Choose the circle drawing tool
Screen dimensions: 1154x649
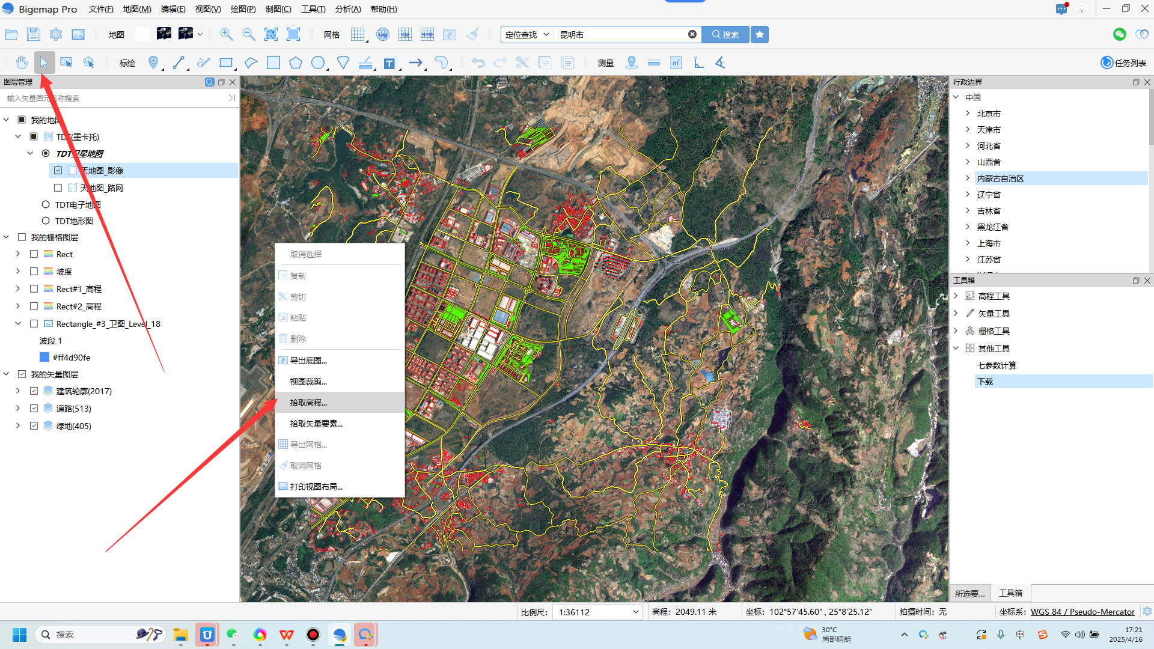[x=318, y=62]
